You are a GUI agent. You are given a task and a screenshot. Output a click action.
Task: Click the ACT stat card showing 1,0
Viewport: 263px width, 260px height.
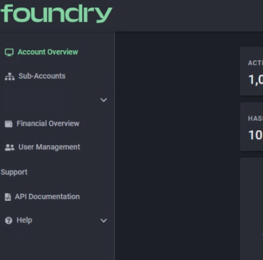252,71
